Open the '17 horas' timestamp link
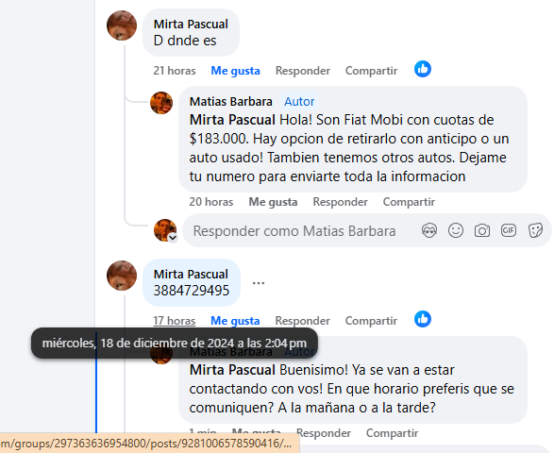554x453 pixels. pyautogui.click(x=175, y=321)
